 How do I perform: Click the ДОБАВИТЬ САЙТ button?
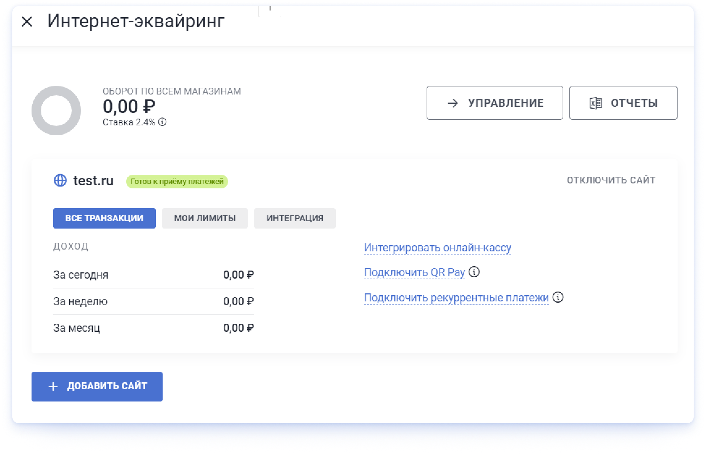(x=97, y=387)
